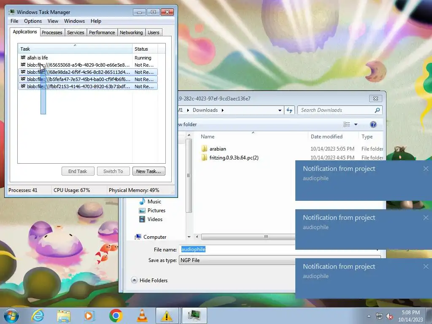Dismiss the middle audiophile notification
Viewport: 432px width, 324px height.
(x=426, y=218)
